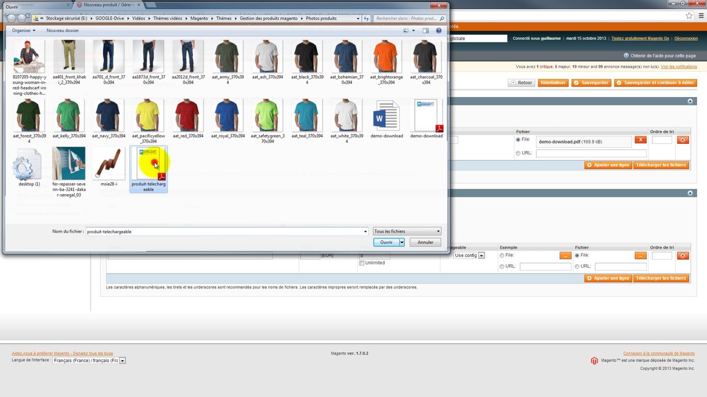The height and width of the screenshot is (397, 707).
Task: Open the Use config dropdown
Action: tap(469, 255)
